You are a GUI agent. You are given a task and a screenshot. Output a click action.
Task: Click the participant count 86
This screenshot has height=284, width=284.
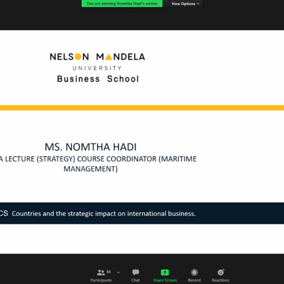coord(108,272)
